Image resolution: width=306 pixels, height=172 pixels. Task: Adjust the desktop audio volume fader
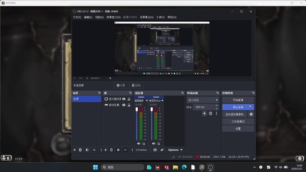pos(136,110)
